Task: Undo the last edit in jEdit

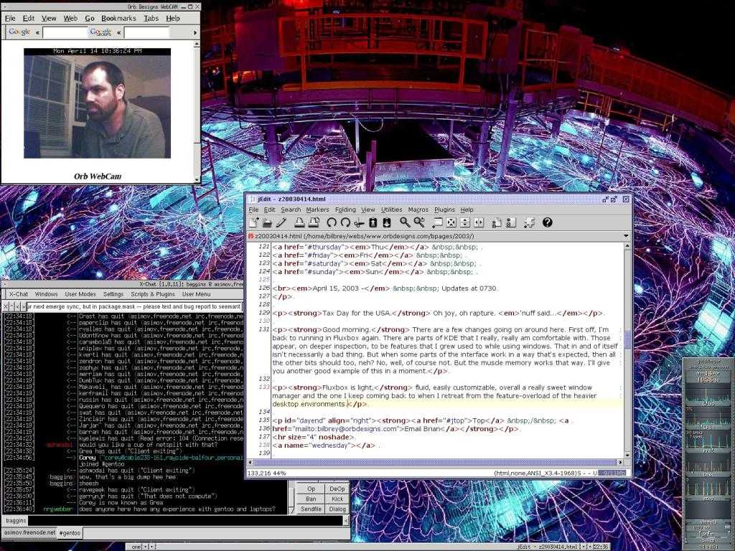Action: (332, 223)
